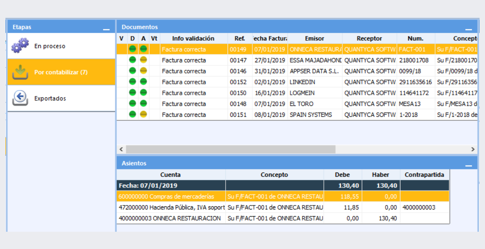Minimize the Asientos panel
The image size is (485, 249).
tap(469, 165)
